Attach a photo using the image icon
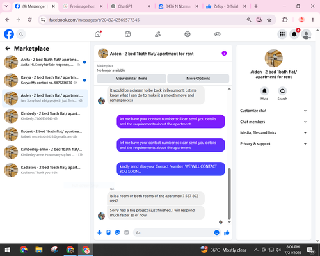This screenshot has height=256, width=320. coord(108,232)
